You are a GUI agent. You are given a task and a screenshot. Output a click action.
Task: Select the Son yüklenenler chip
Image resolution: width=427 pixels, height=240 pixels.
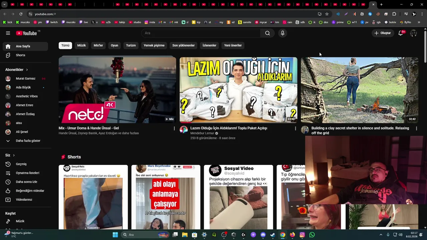pos(183,45)
